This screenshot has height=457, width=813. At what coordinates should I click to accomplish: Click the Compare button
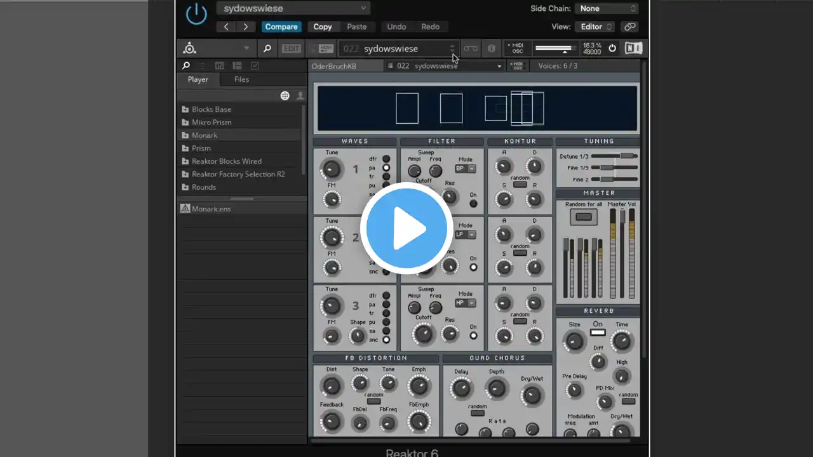281,27
